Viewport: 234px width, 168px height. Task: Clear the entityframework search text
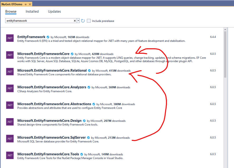[x=75, y=21]
